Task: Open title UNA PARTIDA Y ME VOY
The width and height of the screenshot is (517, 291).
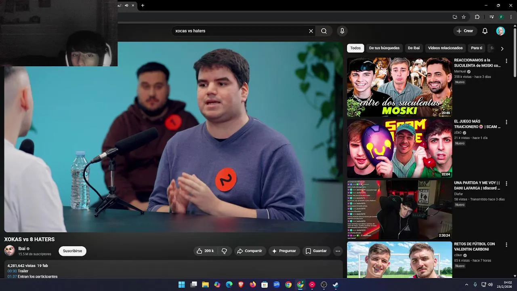Action: tap(477, 186)
